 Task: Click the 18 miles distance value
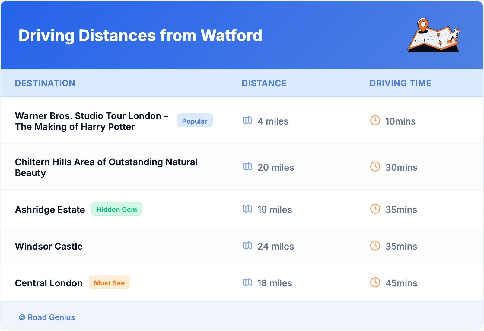pyautogui.click(x=275, y=283)
